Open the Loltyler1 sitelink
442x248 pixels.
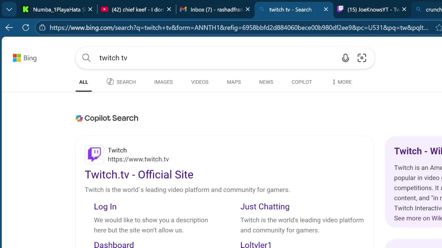[x=256, y=245]
